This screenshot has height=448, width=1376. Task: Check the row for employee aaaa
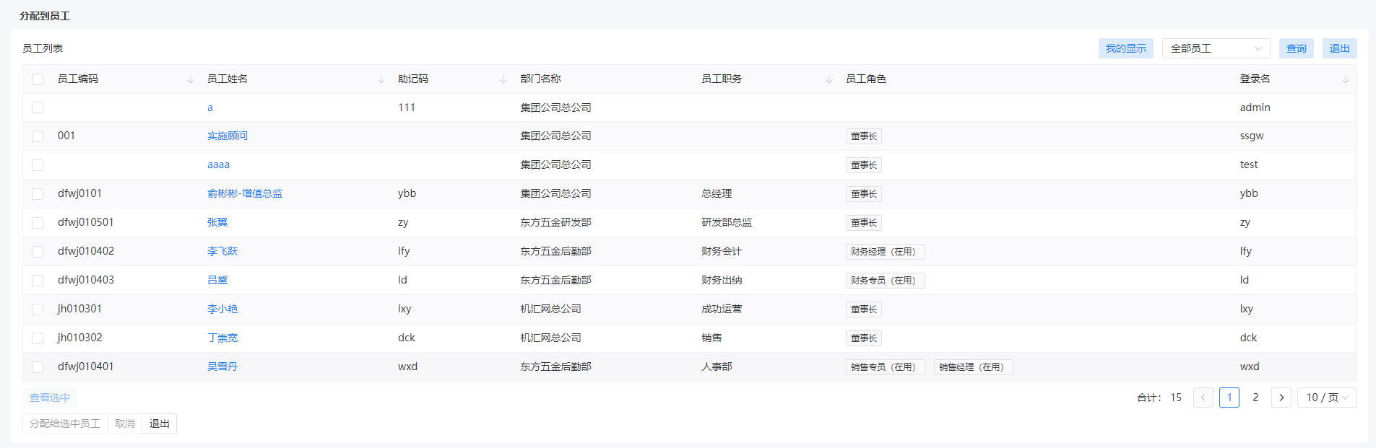coord(38,165)
